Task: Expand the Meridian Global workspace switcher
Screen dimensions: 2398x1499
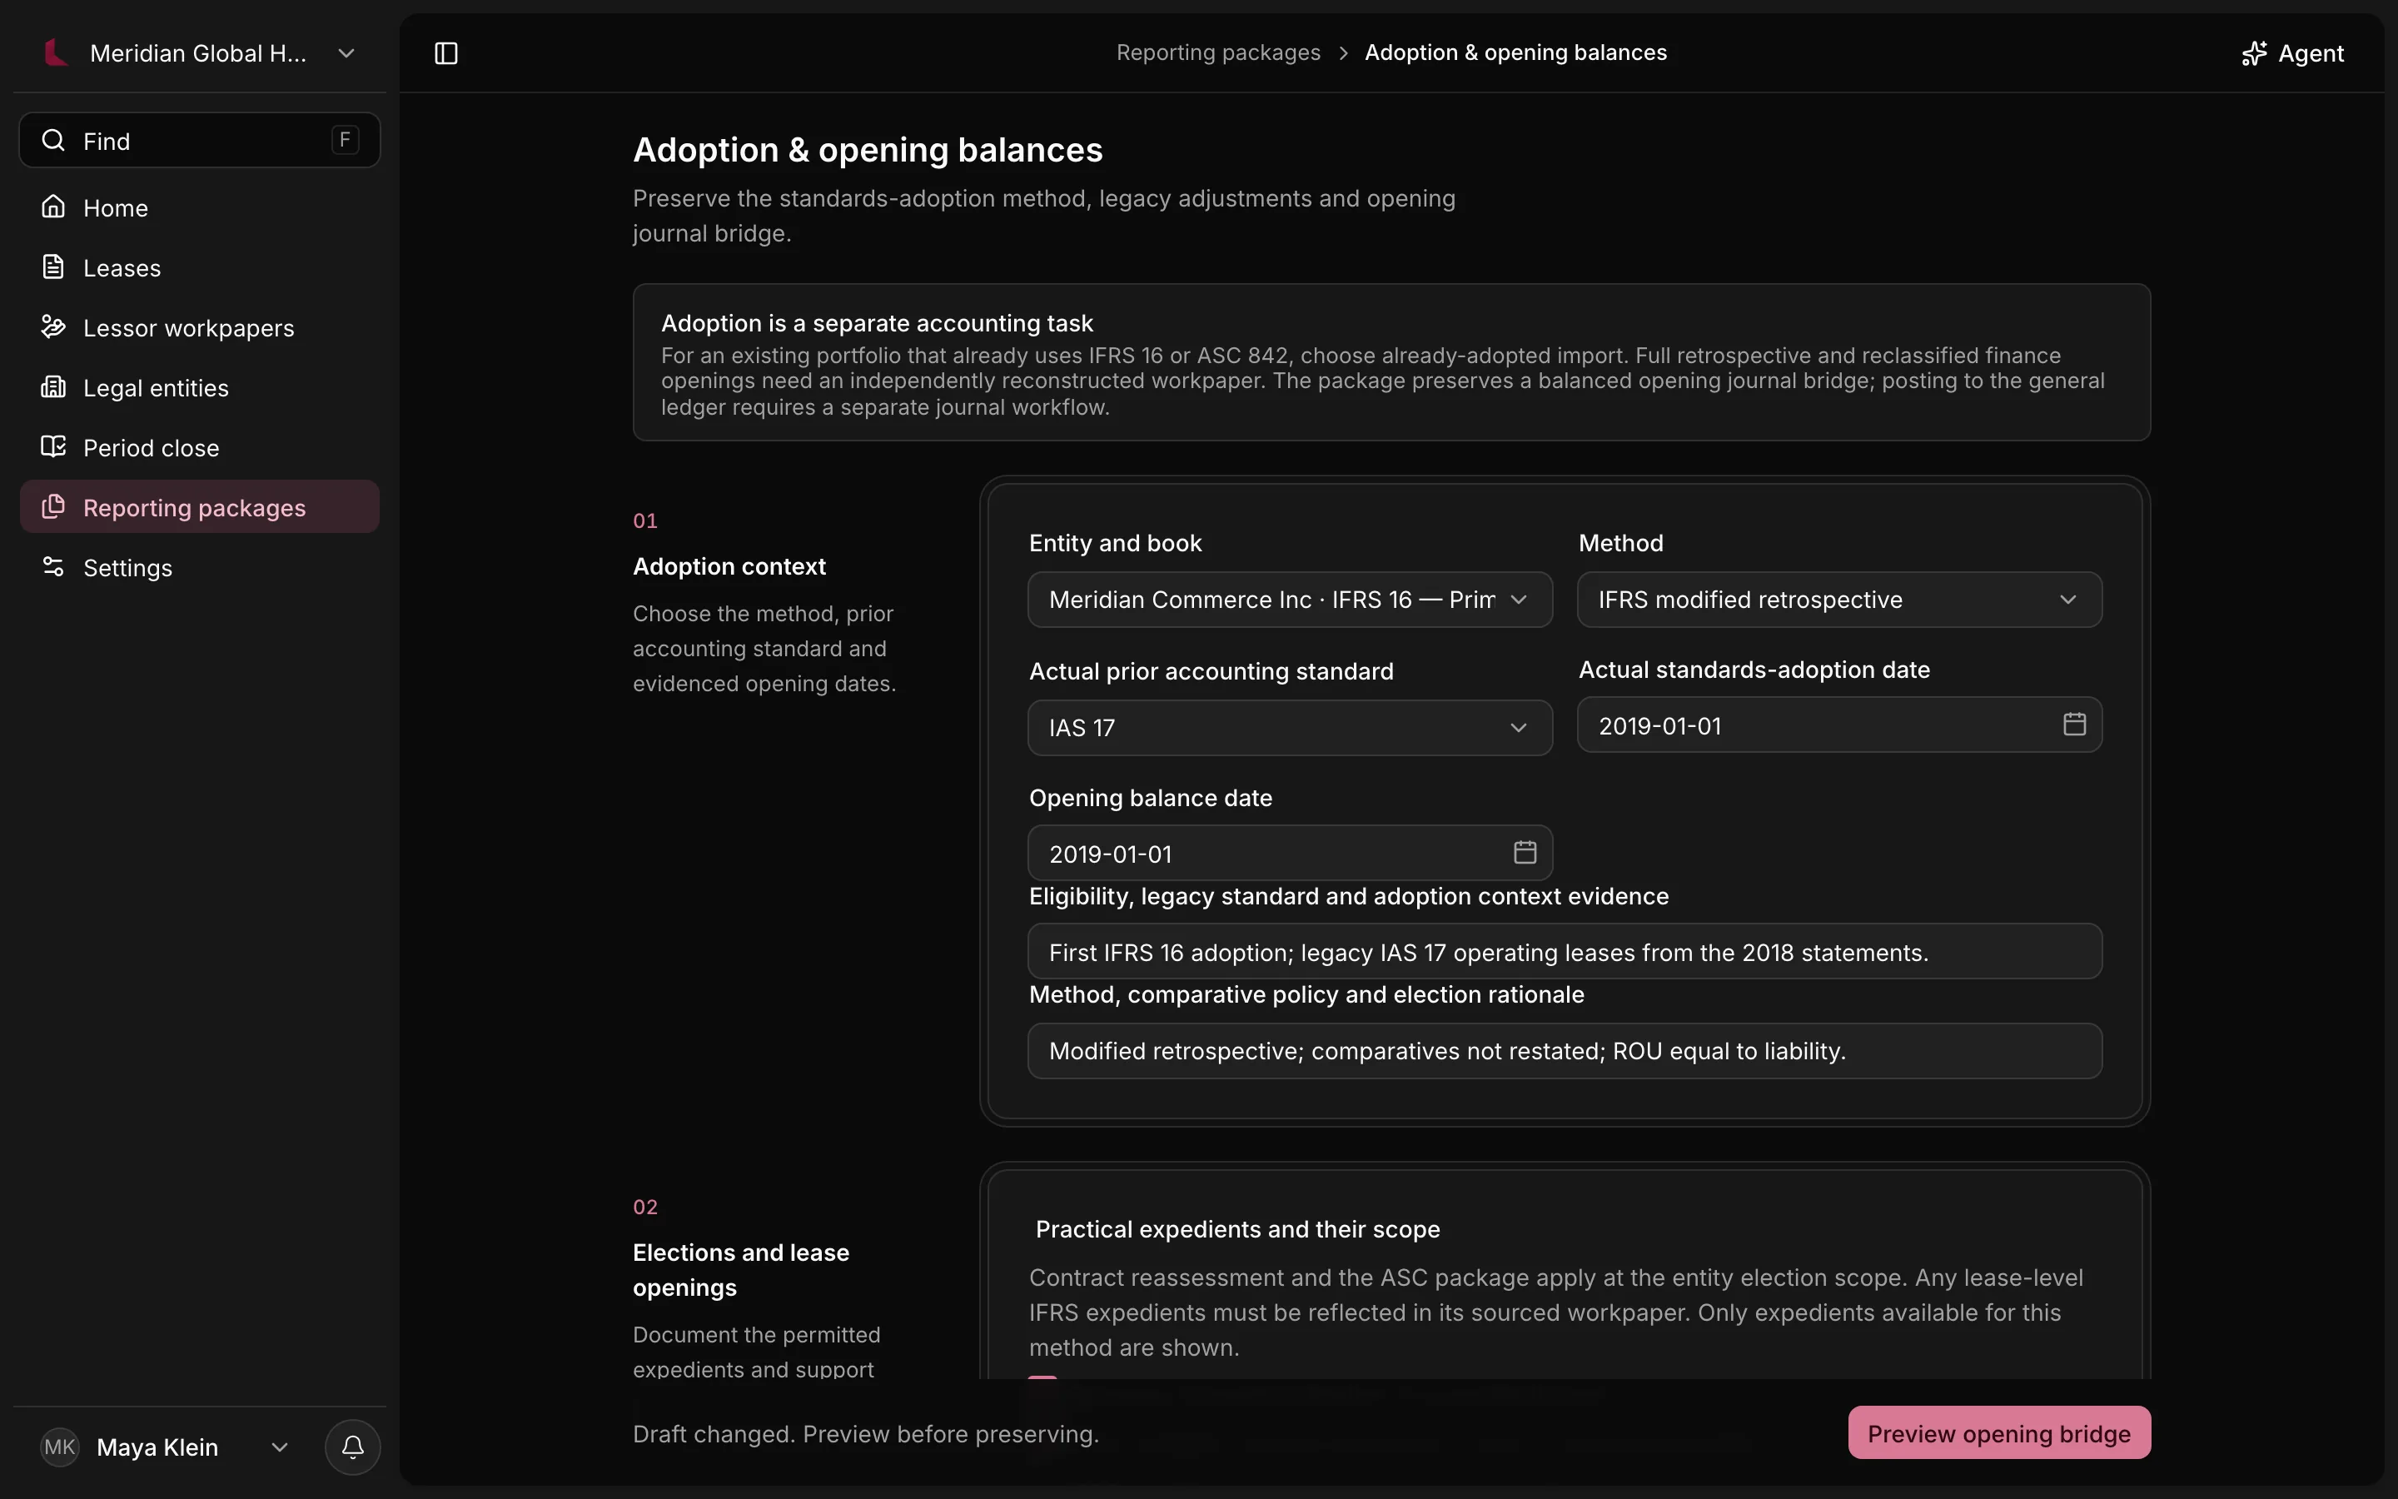Action: click(x=346, y=53)
